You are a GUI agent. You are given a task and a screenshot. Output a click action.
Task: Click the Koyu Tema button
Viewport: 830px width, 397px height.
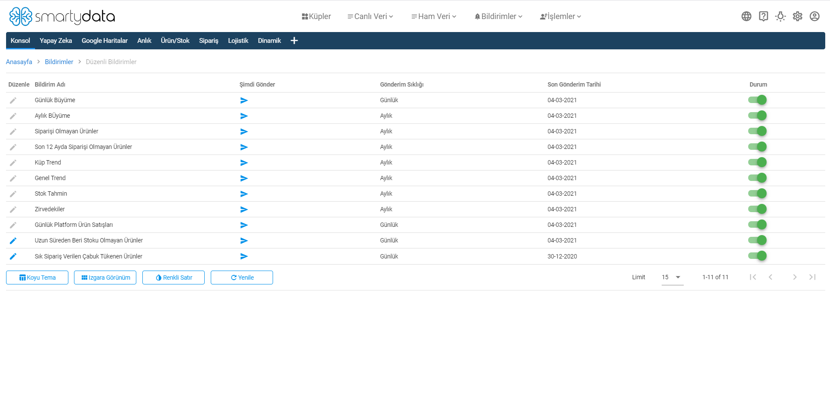pyautogui.click(x=37, y=278)
